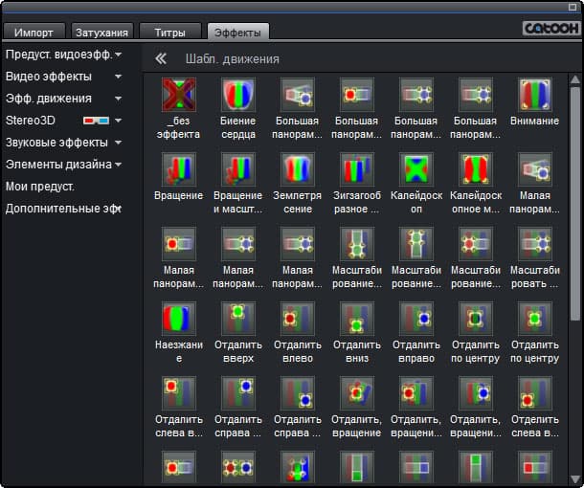Pick the "Вращение и масшт..." template
The width and height of the screenshot is (584, 488).
click(x=238, y=169)
